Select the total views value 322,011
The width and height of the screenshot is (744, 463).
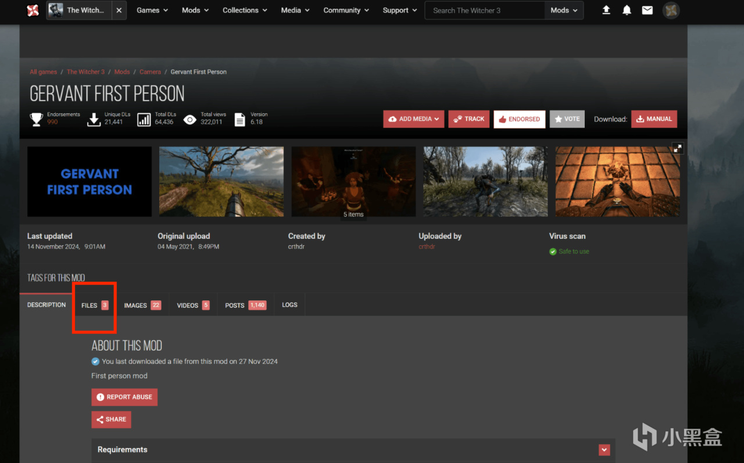212,122
